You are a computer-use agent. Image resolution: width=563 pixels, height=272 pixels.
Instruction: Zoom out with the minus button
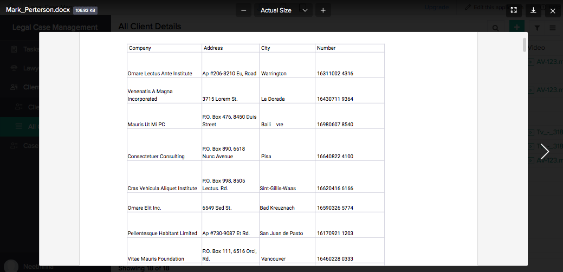(x=243, y=10)
